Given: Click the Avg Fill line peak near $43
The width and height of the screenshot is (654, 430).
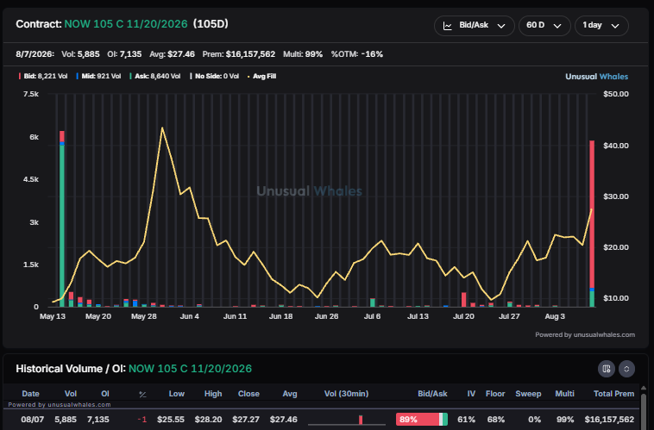Looking at the screenshot, I should (x=162, y=128).
